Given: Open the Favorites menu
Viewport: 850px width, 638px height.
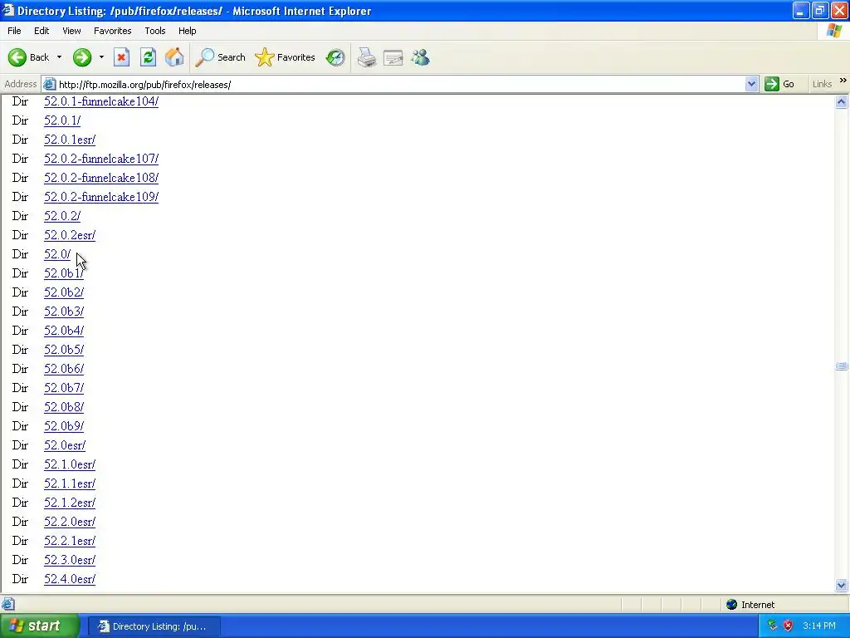Looking at the screenshot, I should [112, 31].
